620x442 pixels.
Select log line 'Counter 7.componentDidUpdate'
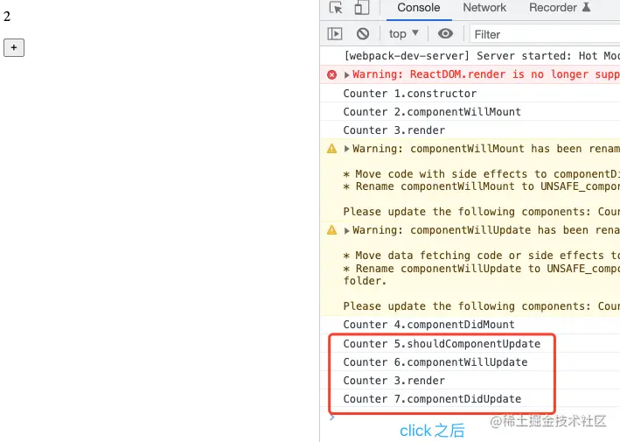(432, 399)
